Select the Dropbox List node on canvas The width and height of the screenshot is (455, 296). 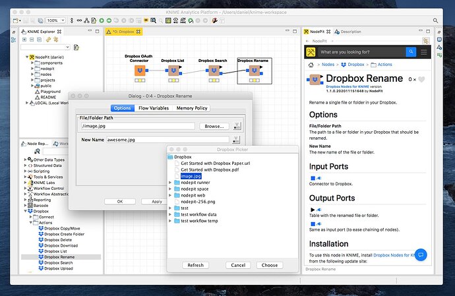[x=174, y=71]
